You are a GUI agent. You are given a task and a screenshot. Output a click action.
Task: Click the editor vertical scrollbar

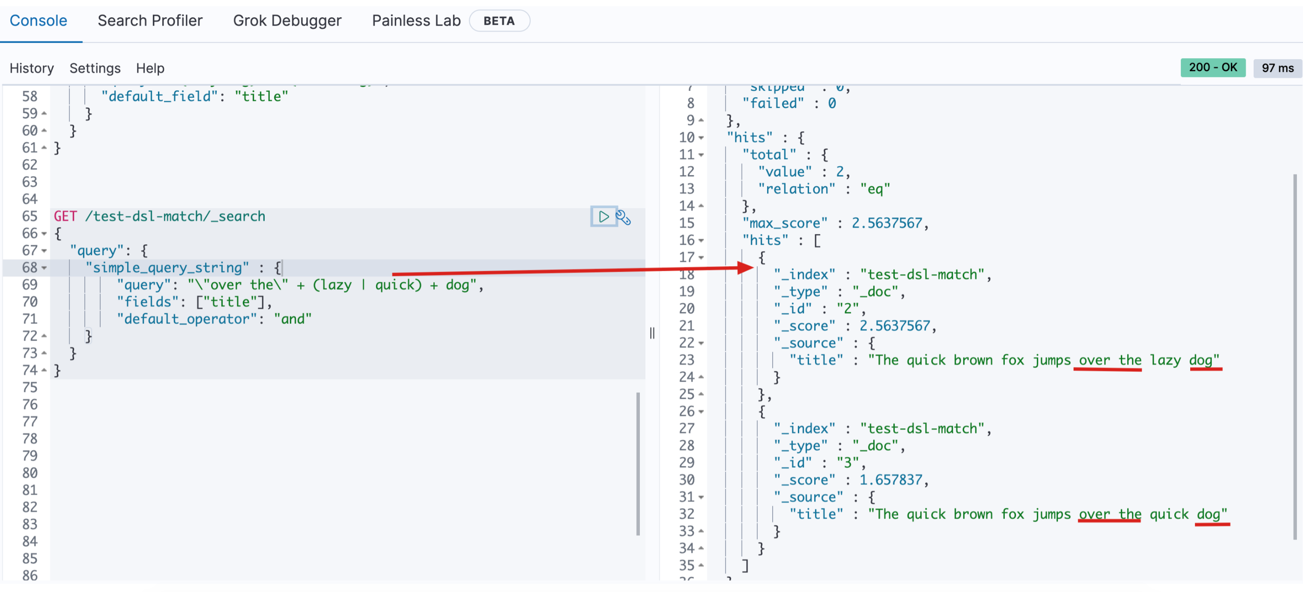coord(638,464)
